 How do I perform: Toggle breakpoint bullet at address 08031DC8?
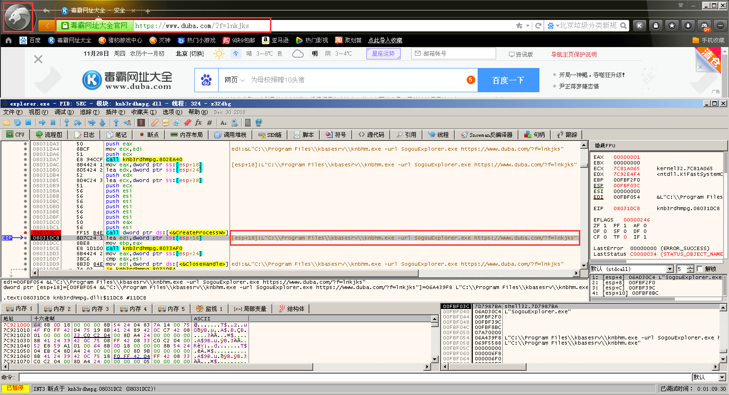click(26, 238)
